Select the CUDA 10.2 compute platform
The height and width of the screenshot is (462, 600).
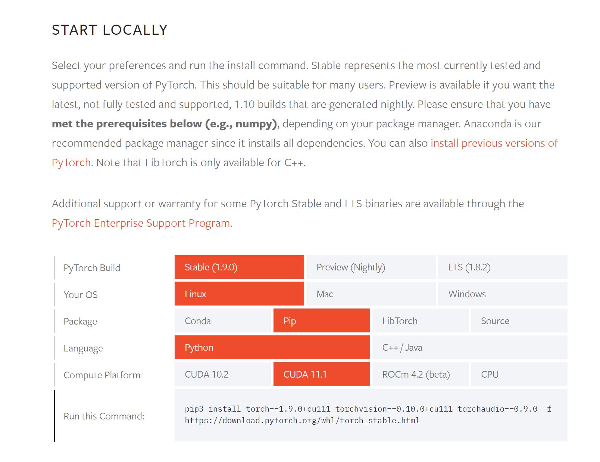(222, 374)
